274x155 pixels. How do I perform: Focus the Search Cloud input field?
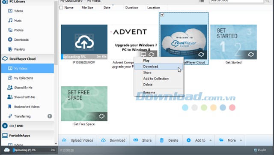tap(236, 1)
